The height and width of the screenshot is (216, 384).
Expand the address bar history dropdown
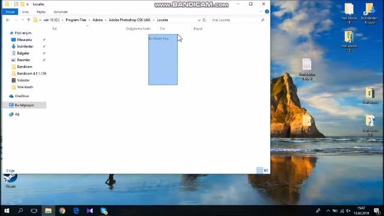pos(199,20)
